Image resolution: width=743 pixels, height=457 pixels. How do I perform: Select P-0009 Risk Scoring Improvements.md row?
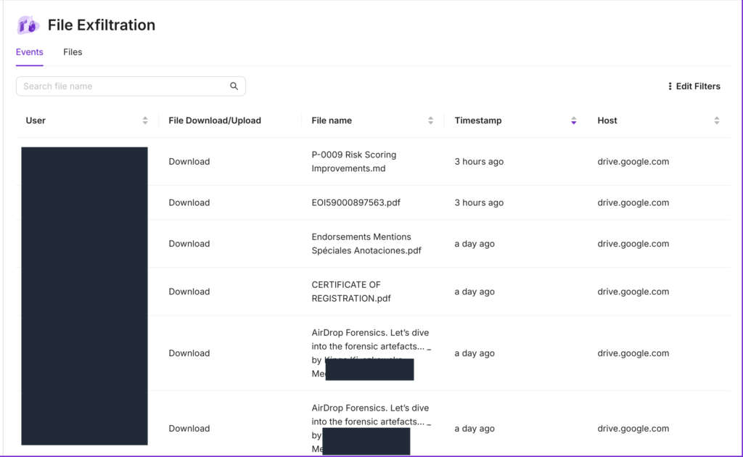pyautogui.click(x=354, y=162)
